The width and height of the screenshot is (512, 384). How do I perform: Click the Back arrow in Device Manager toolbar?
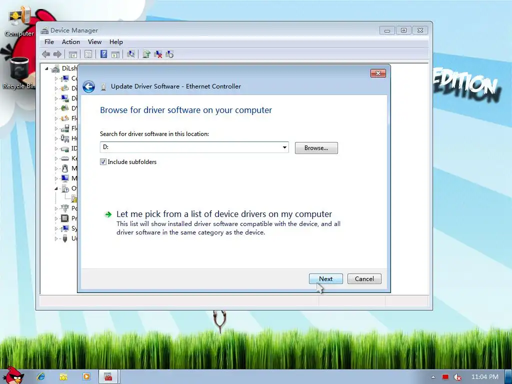pos(46,54)
